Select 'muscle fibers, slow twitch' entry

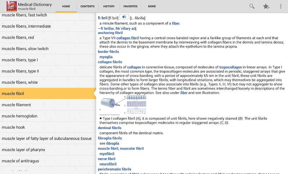point(48,49)
